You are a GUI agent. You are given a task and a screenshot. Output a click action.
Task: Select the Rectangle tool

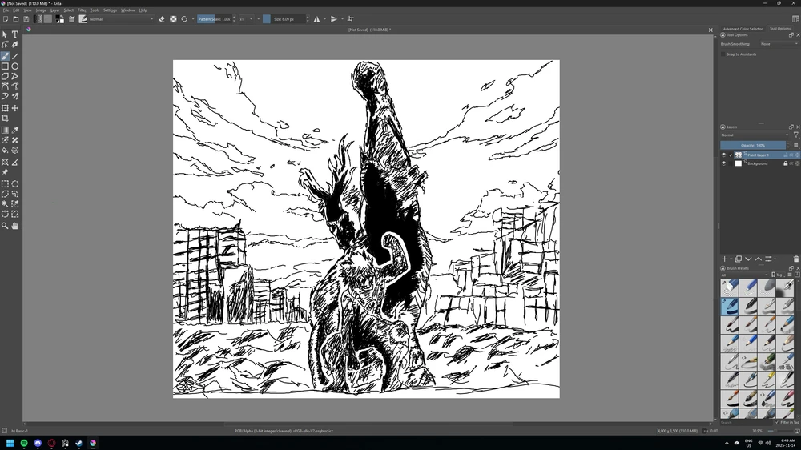pyautogui.click(x=5, y=66)
